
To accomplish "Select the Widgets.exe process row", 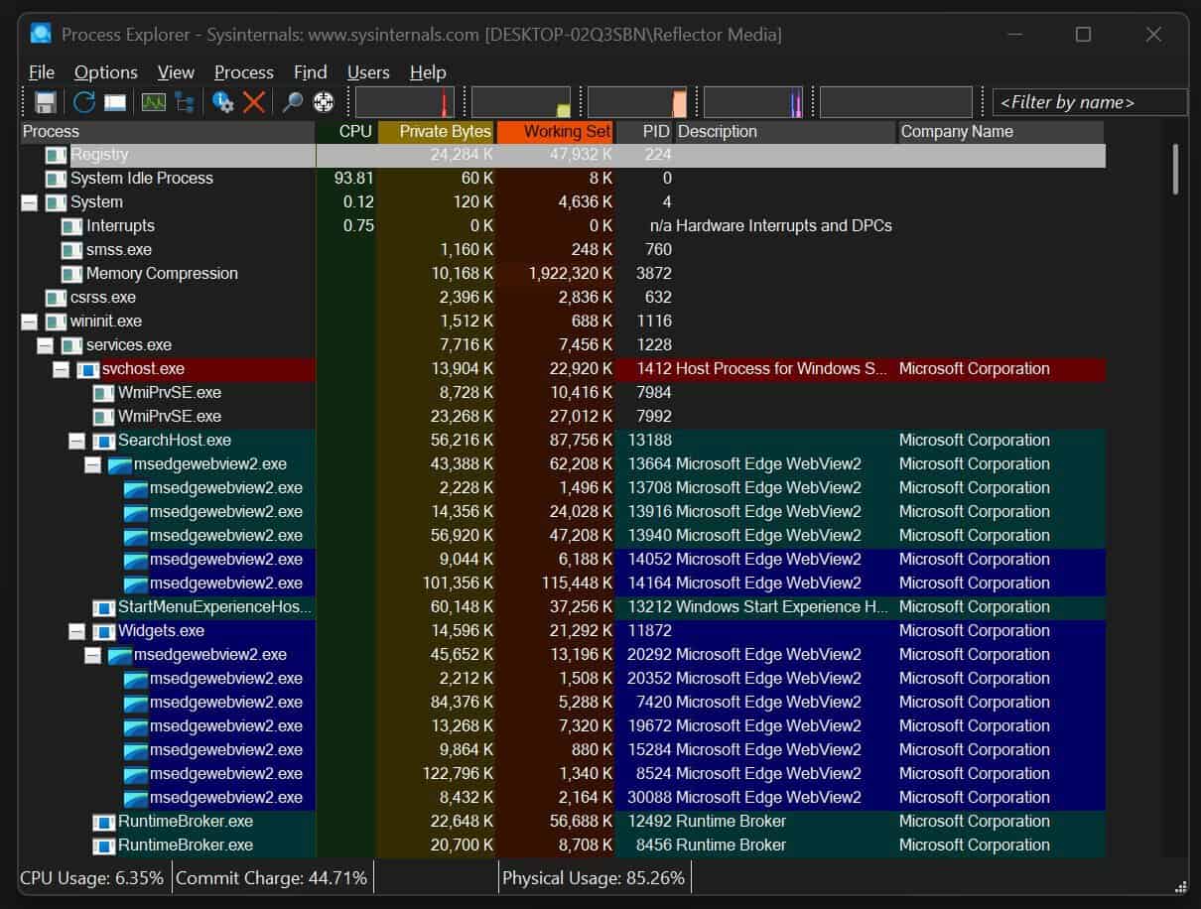I will [x=563, y=631].
